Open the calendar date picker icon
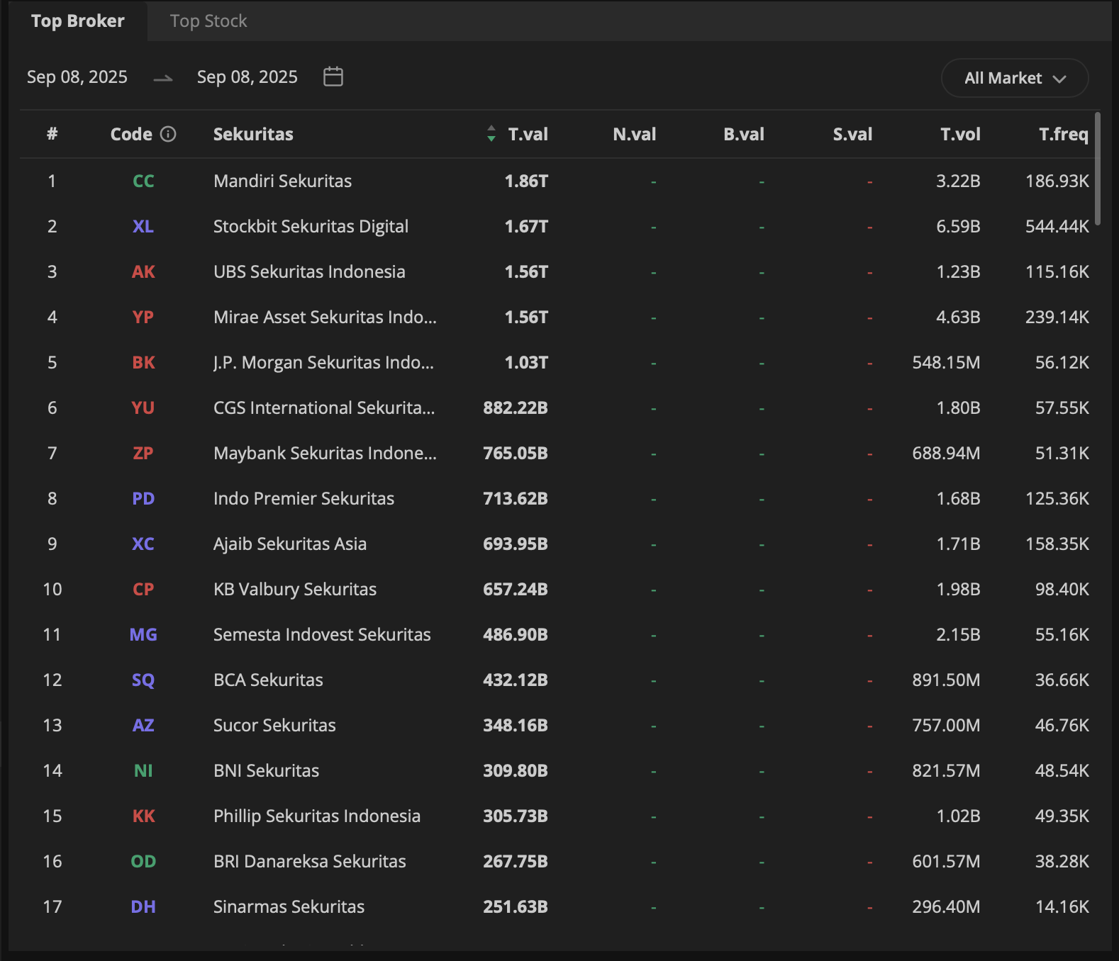The width and height of the screenshot is (1119, 961). tap(333, 77)
